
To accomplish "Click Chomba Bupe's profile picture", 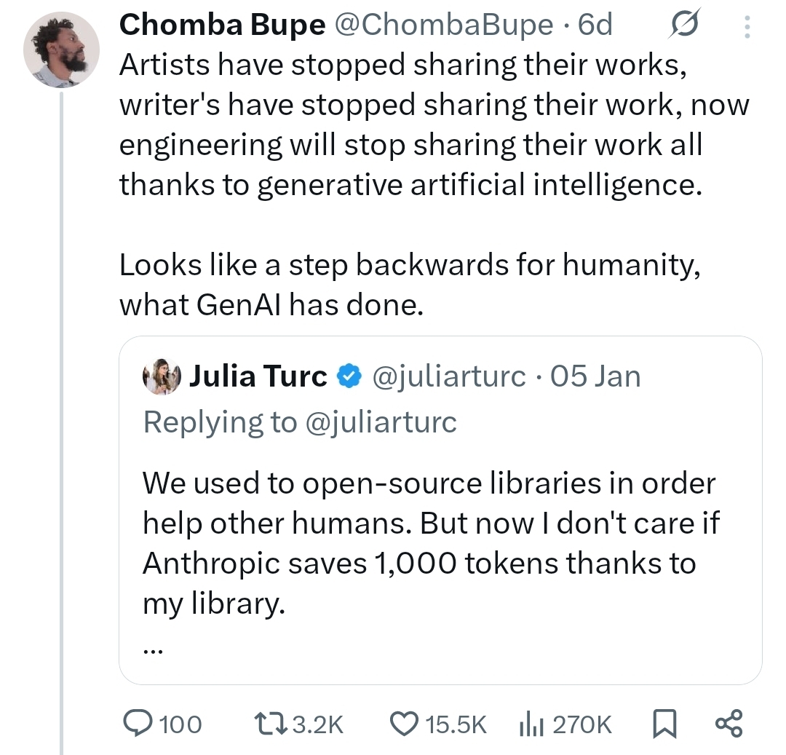I will click(61, 50).
